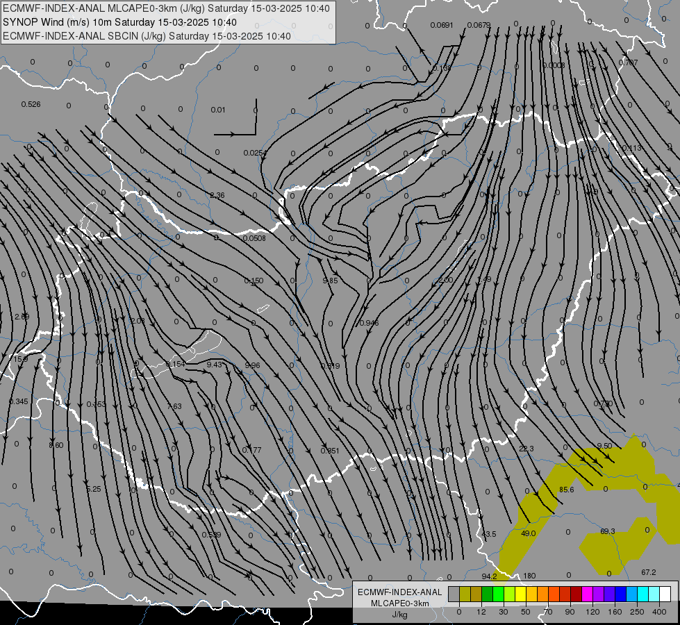Viewport: 680px width, 625px height.
Task: Click the pure blue legend swatch above 160
Action: tap(620, 594)
